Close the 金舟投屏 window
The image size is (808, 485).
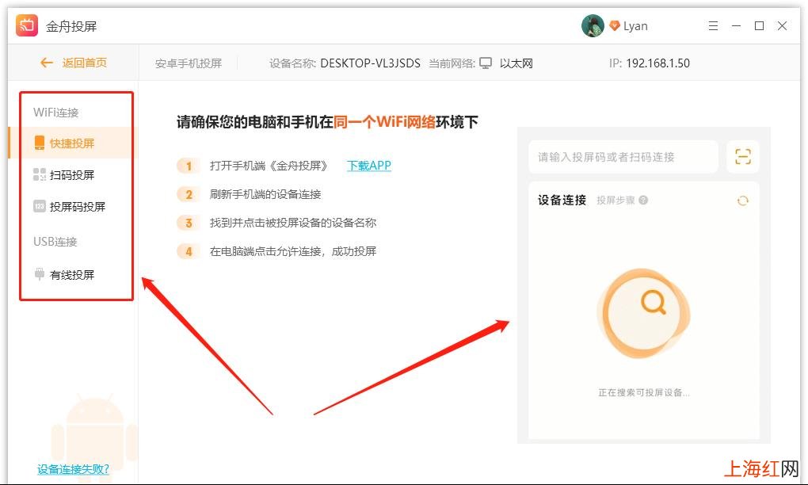pos(782,26)
